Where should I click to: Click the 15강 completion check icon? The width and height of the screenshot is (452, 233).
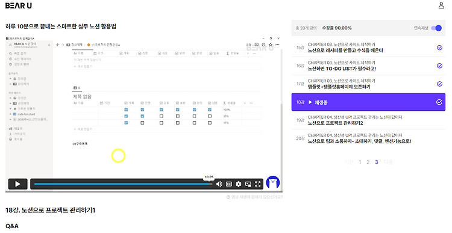[x=439, y=48]
